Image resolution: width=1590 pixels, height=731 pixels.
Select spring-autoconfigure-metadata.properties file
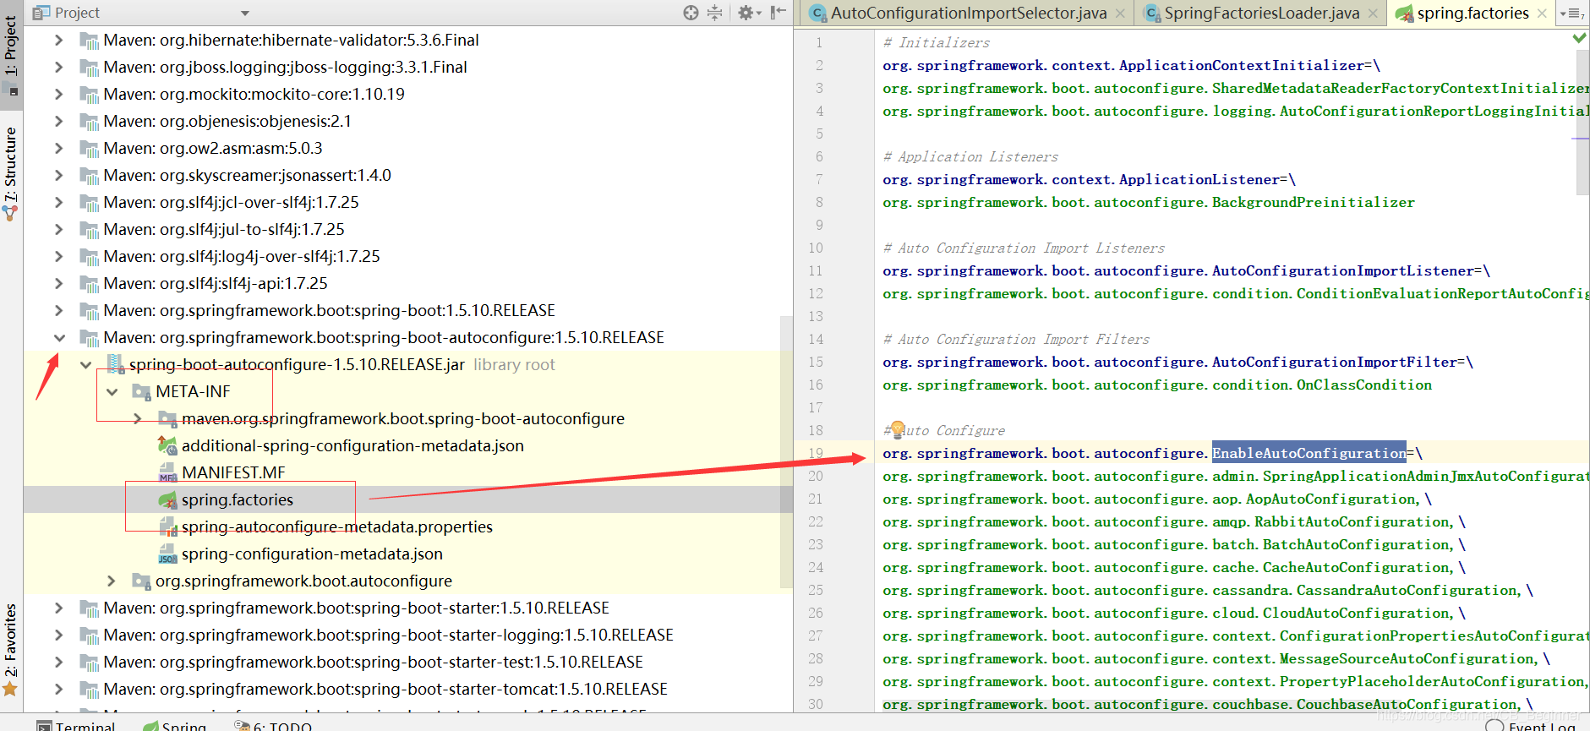coord(337,526)
